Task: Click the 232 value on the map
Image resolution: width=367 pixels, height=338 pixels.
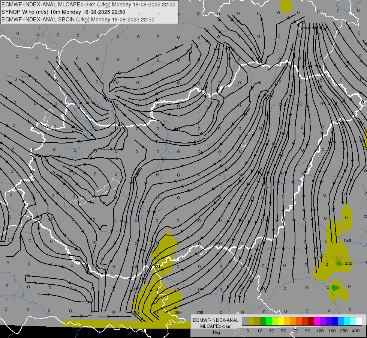Action: 348,263
